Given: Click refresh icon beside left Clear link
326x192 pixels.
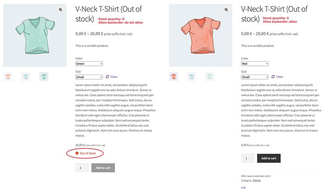Looking at the screenshot, I should point(107,76).
